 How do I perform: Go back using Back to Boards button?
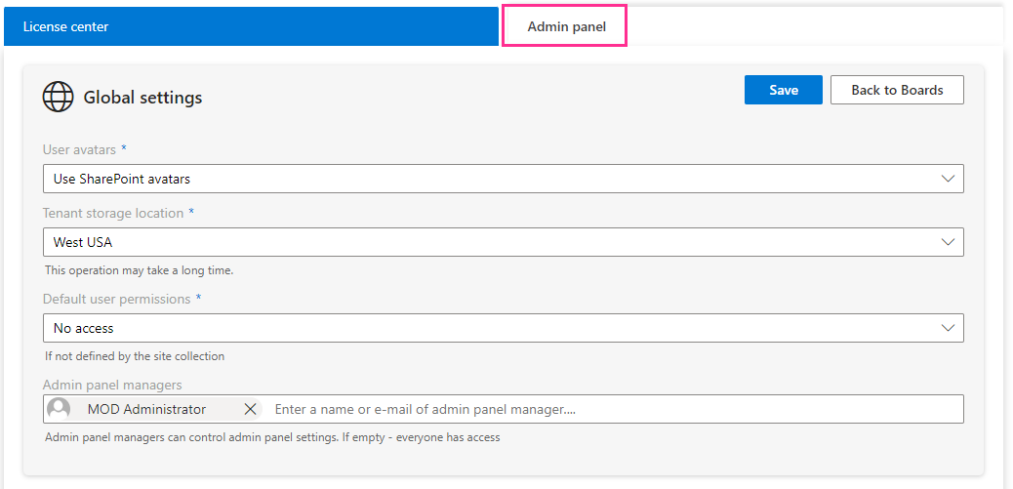coord(897,90)
